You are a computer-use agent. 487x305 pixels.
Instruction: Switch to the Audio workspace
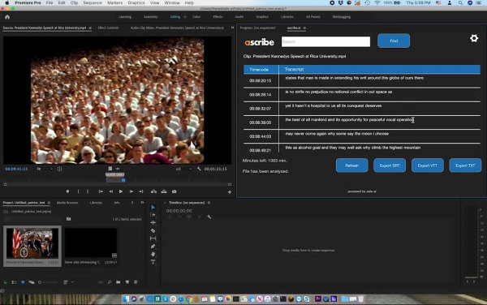239,17
